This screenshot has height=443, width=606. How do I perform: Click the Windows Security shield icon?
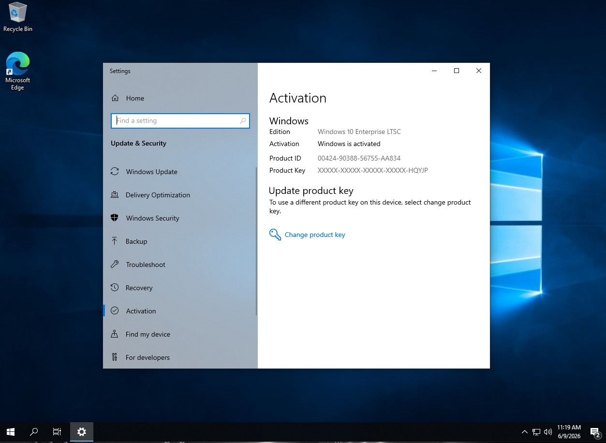[115, 218]
